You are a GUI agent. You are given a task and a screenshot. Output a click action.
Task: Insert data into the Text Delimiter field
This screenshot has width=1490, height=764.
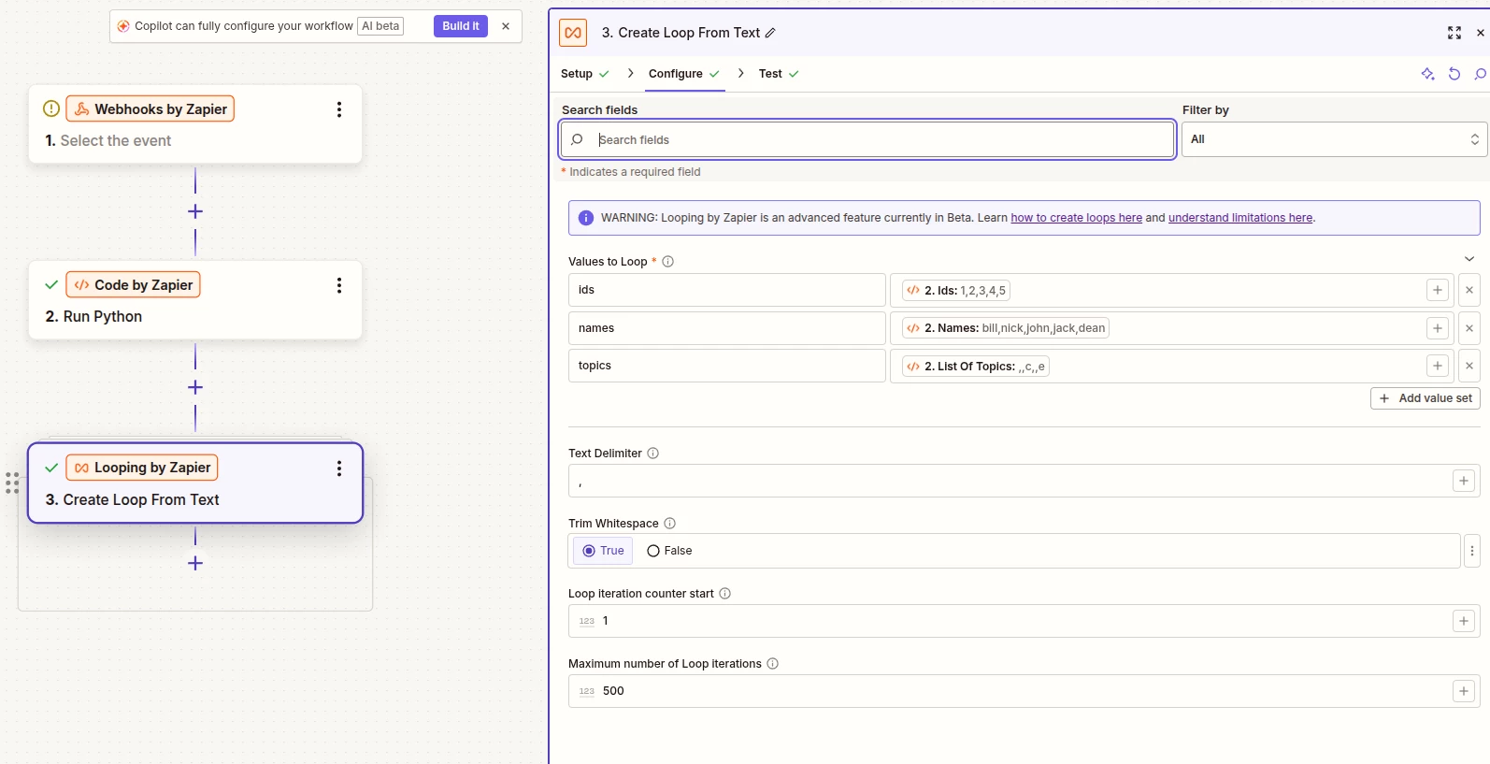click(x=1464, y=481)
